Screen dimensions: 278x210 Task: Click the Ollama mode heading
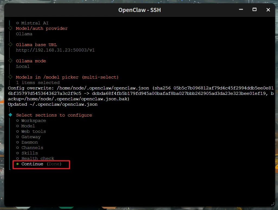click(x=31, y=61)
